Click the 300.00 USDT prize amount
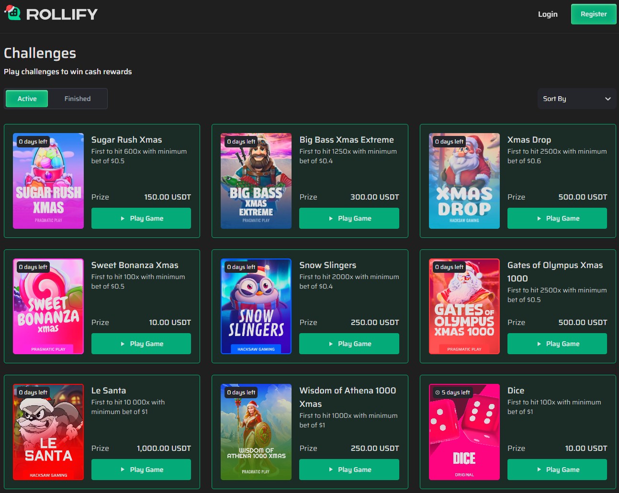This screenshot has width=619, height=493. click(x=374, y=197)
